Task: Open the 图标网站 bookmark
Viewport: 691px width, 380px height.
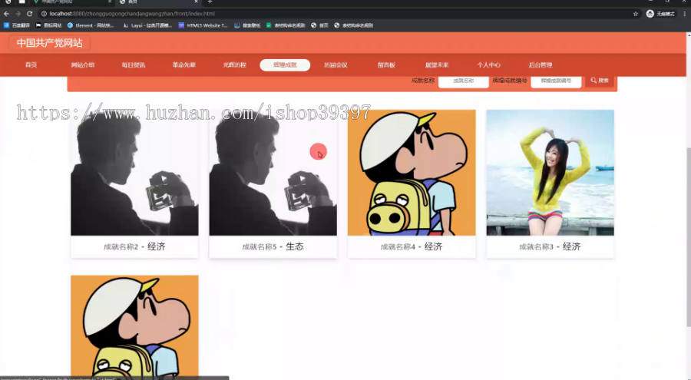Action: [x=48, y=25]
